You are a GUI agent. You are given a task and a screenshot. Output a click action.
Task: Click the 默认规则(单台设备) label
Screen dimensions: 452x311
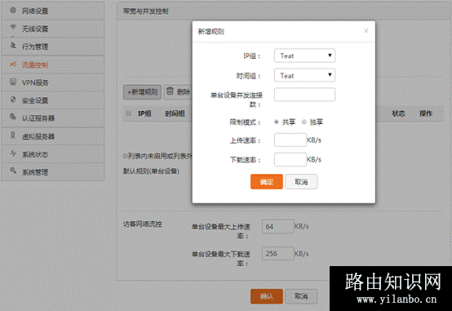click(x=151, y=171)
